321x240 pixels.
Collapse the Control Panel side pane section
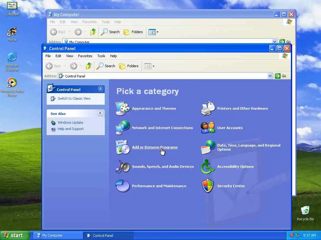click(x=100, y=89)
